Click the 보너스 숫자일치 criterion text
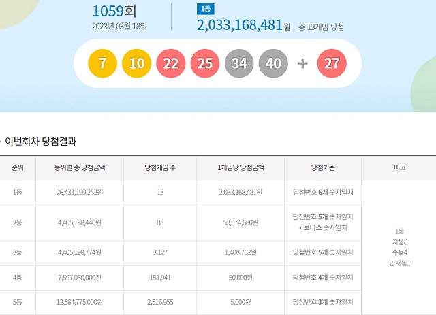The width and height of the screenshot is (436, 315). pos(325,228)
